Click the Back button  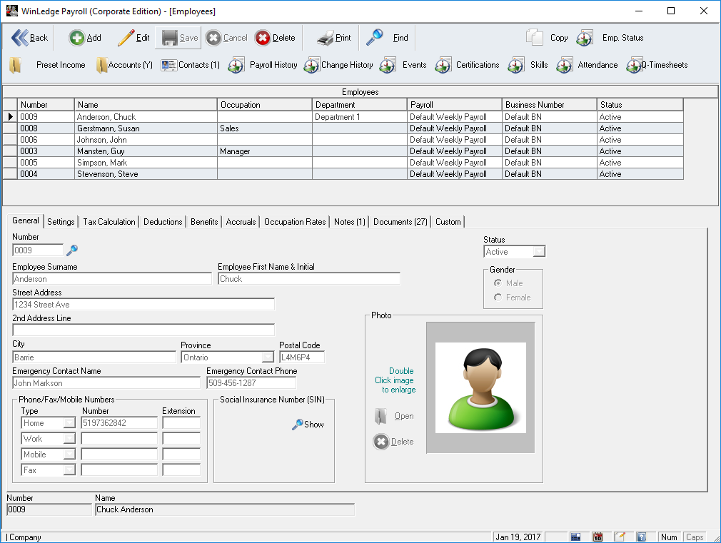[30, 38]
